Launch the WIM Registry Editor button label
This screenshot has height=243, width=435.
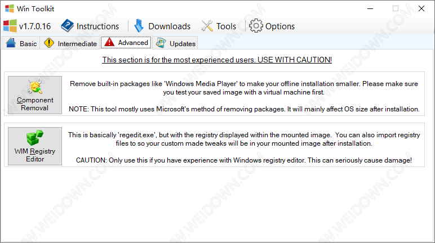(35, 155)
